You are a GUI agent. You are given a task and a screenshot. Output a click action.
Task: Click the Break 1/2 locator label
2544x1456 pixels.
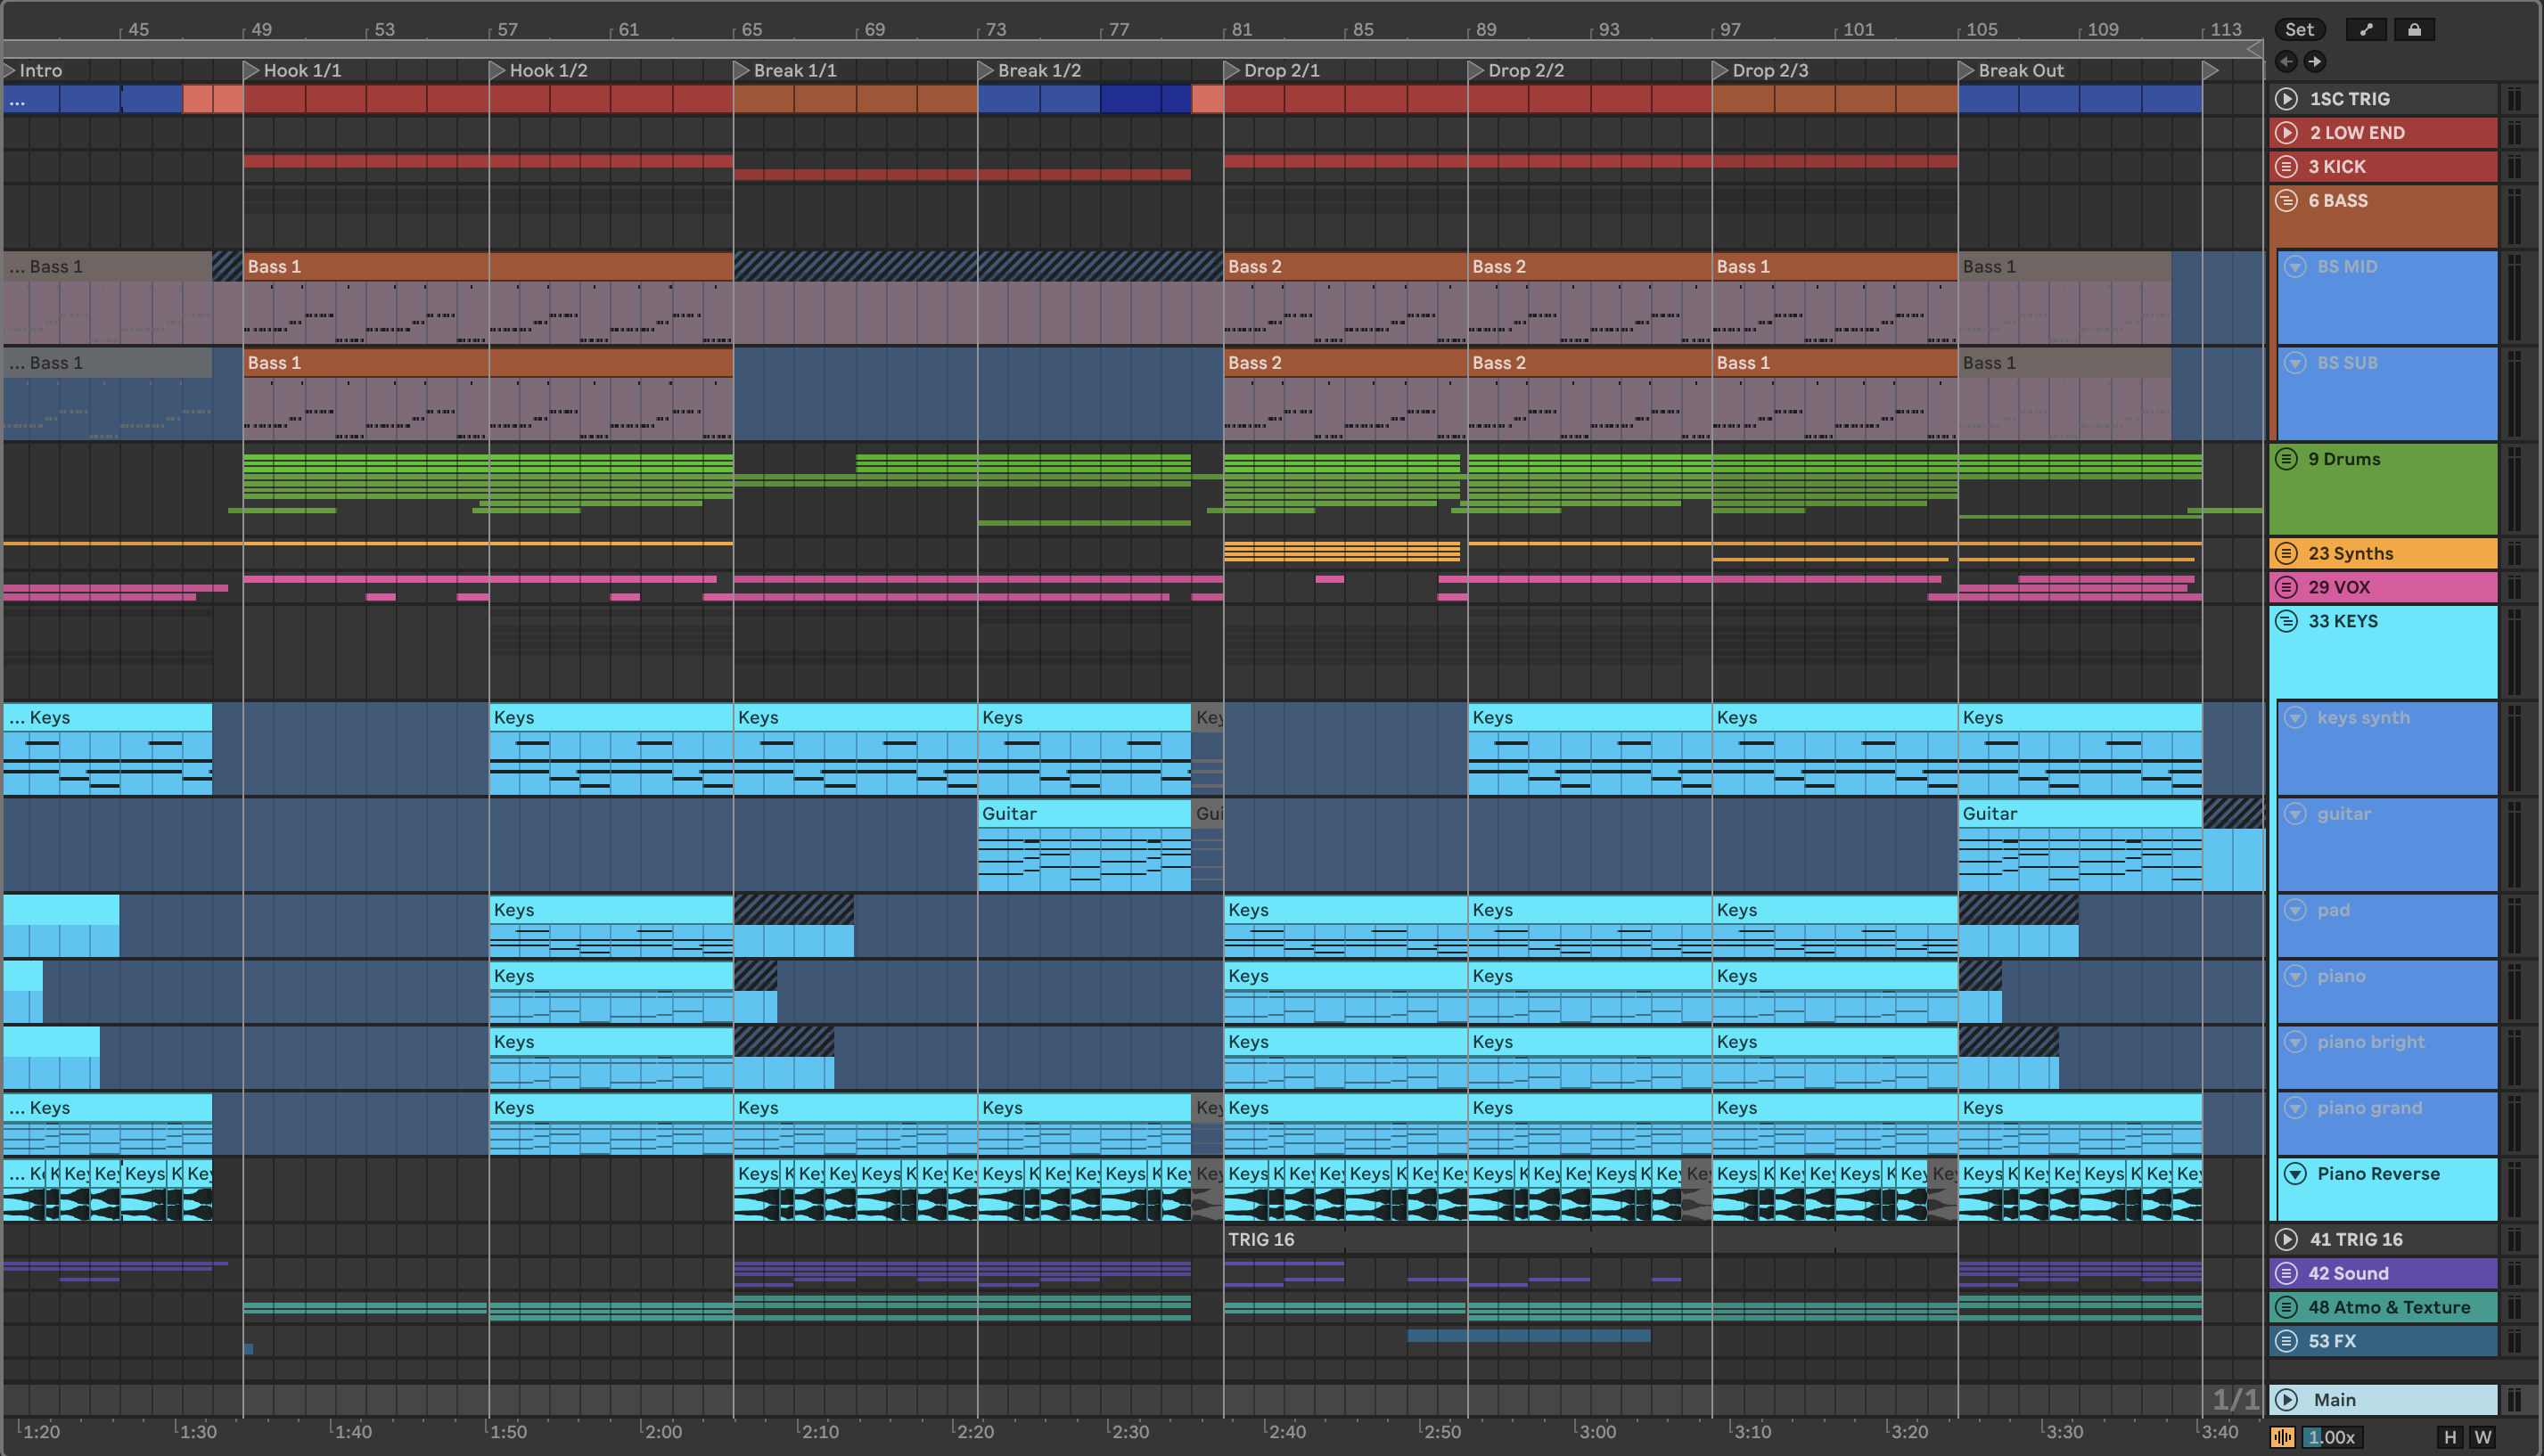pos(1039,70)
